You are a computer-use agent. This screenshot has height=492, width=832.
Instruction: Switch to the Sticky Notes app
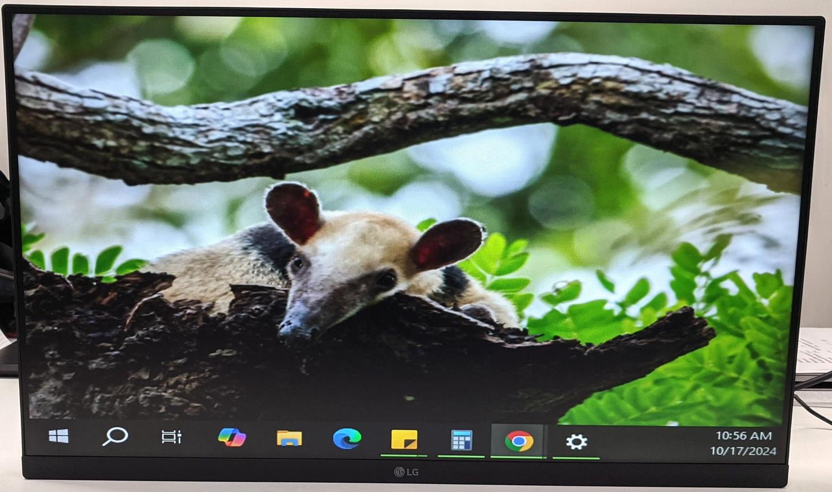tap(404, 440)
